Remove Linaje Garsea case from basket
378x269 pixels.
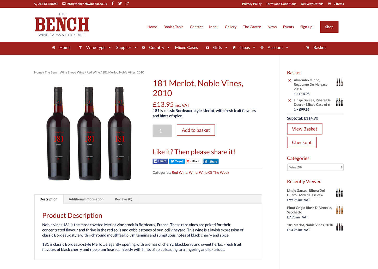pos(289,100)
